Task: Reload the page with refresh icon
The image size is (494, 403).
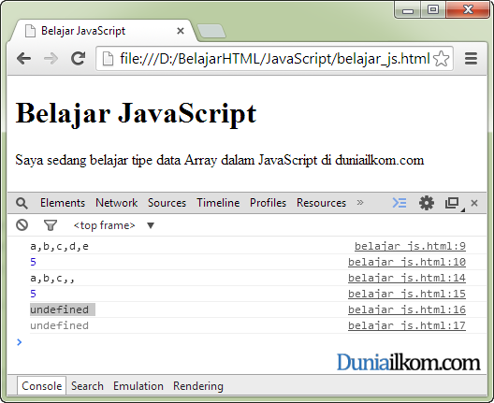Action: coord(78,58)
